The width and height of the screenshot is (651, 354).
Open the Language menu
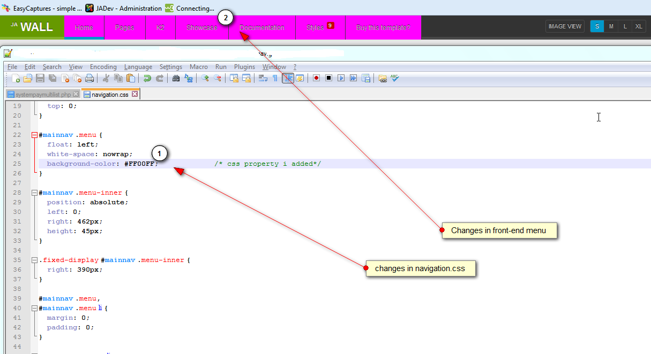pos(138,67)
